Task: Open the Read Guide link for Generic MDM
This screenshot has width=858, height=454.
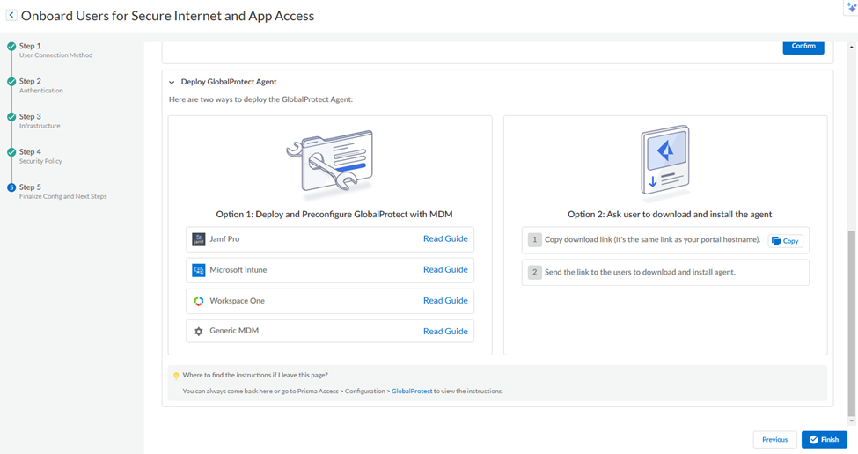Action: (444, 332)
